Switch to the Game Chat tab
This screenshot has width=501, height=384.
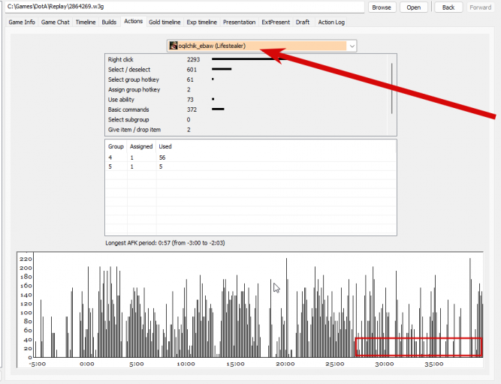pyautogui.click(x=56, y=22)
